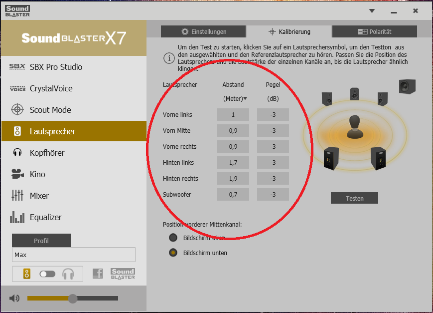Select Lautsprecher in sidebar

click(74, 131)
